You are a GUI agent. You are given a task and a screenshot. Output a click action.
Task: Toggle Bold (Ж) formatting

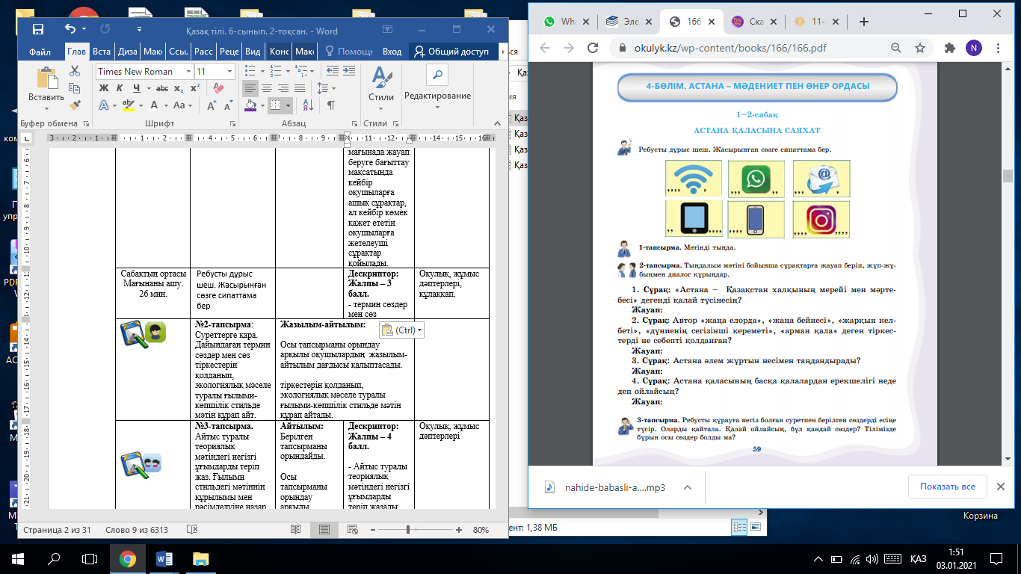[x=104, y=88]
